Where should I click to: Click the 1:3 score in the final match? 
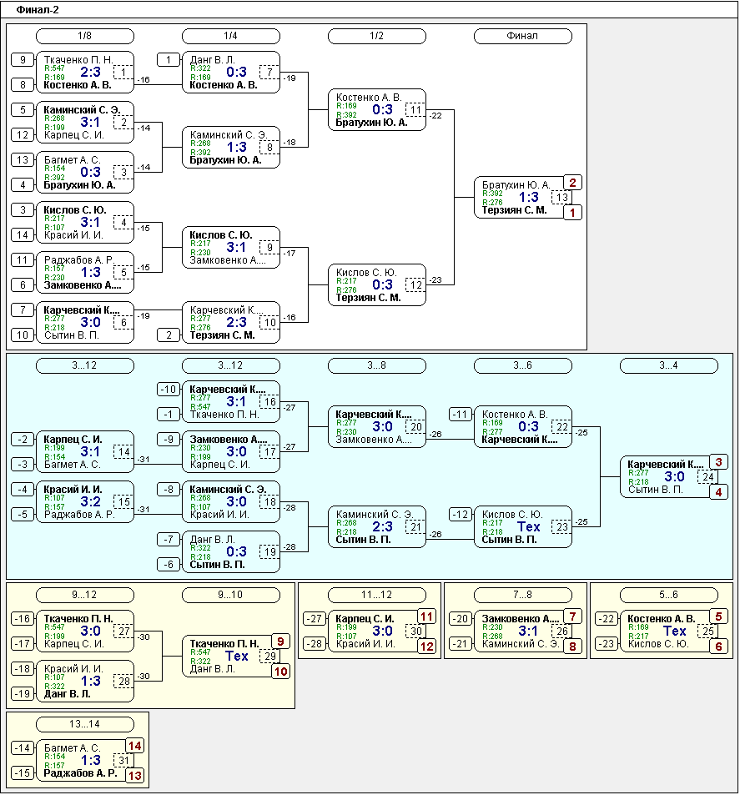pos(529,198)
